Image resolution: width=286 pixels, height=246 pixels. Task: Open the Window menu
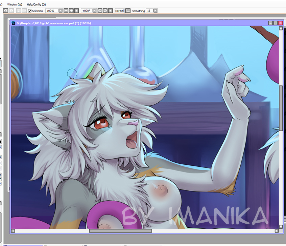pyautogui.click(x=15, y=4)
